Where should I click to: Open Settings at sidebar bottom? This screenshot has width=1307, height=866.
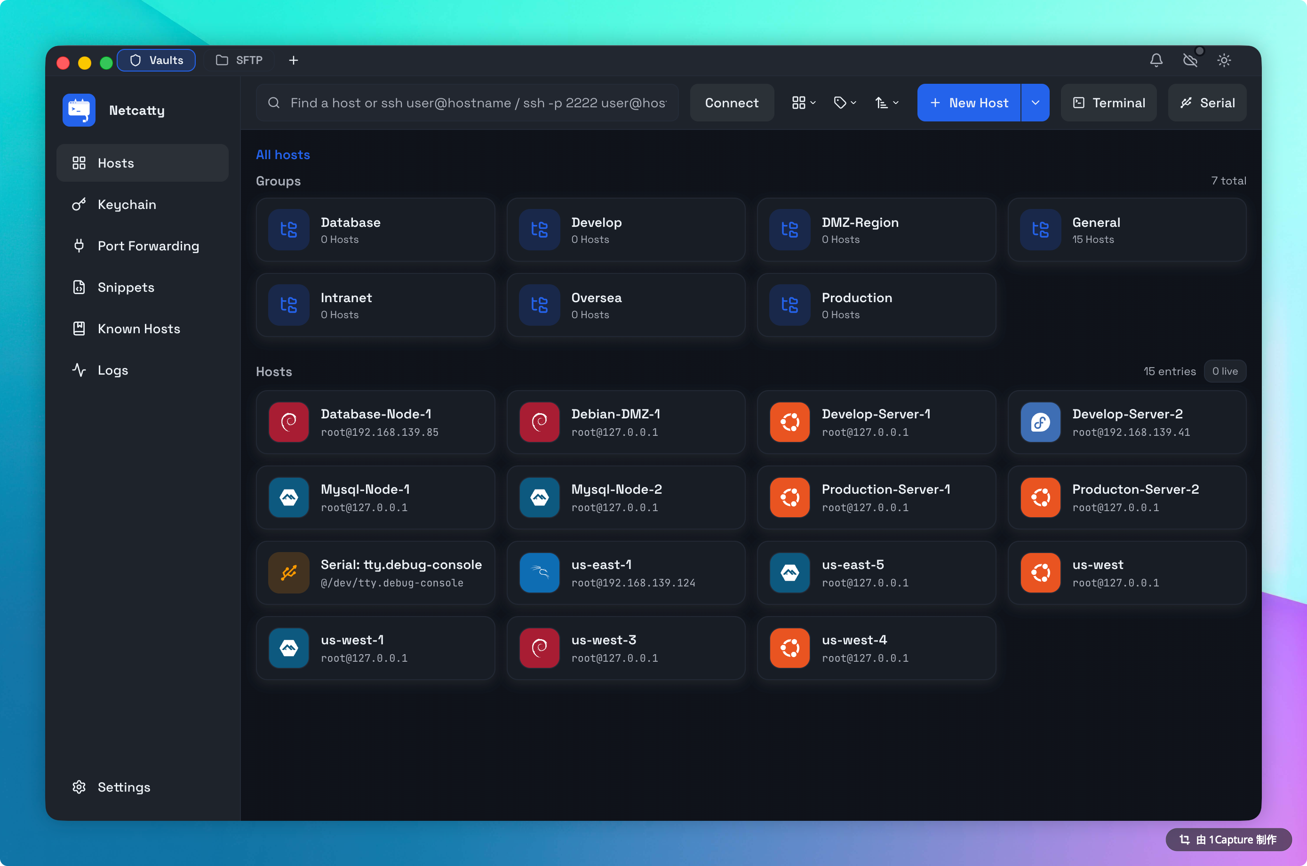(x=123, y=787)
